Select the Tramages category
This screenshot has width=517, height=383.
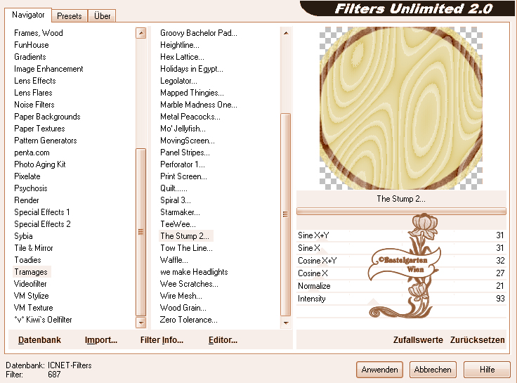point(31,272)
